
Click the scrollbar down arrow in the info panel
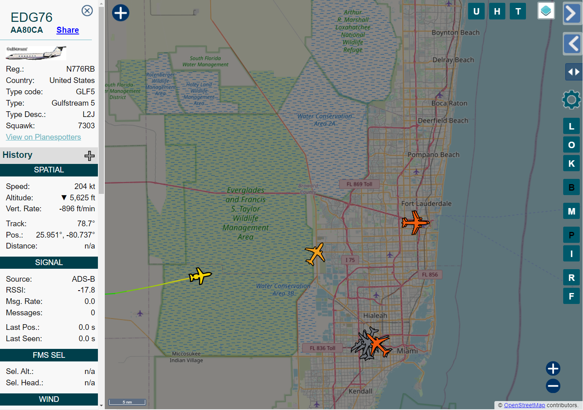tap(101, 405)
